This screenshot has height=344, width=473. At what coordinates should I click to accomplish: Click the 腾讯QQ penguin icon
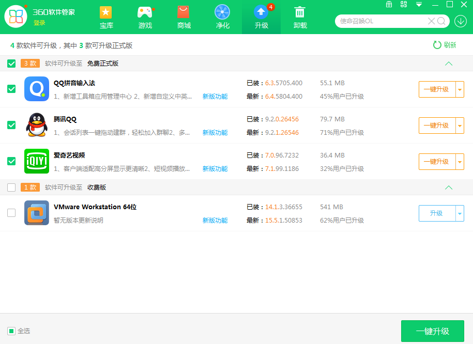tap(37, 125)
